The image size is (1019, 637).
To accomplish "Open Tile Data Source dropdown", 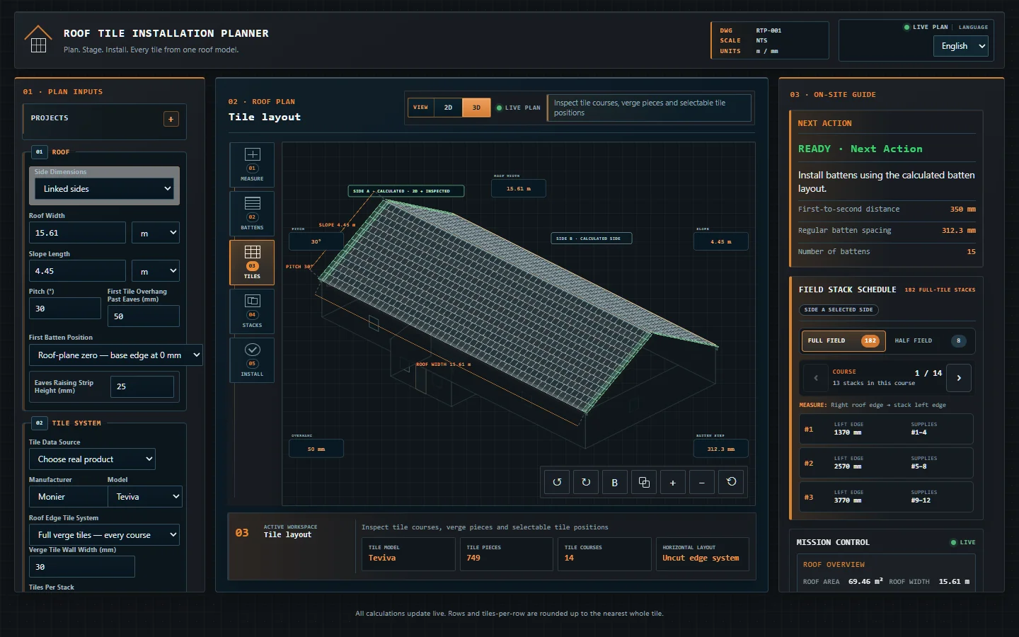I will (x=92, y=459).
